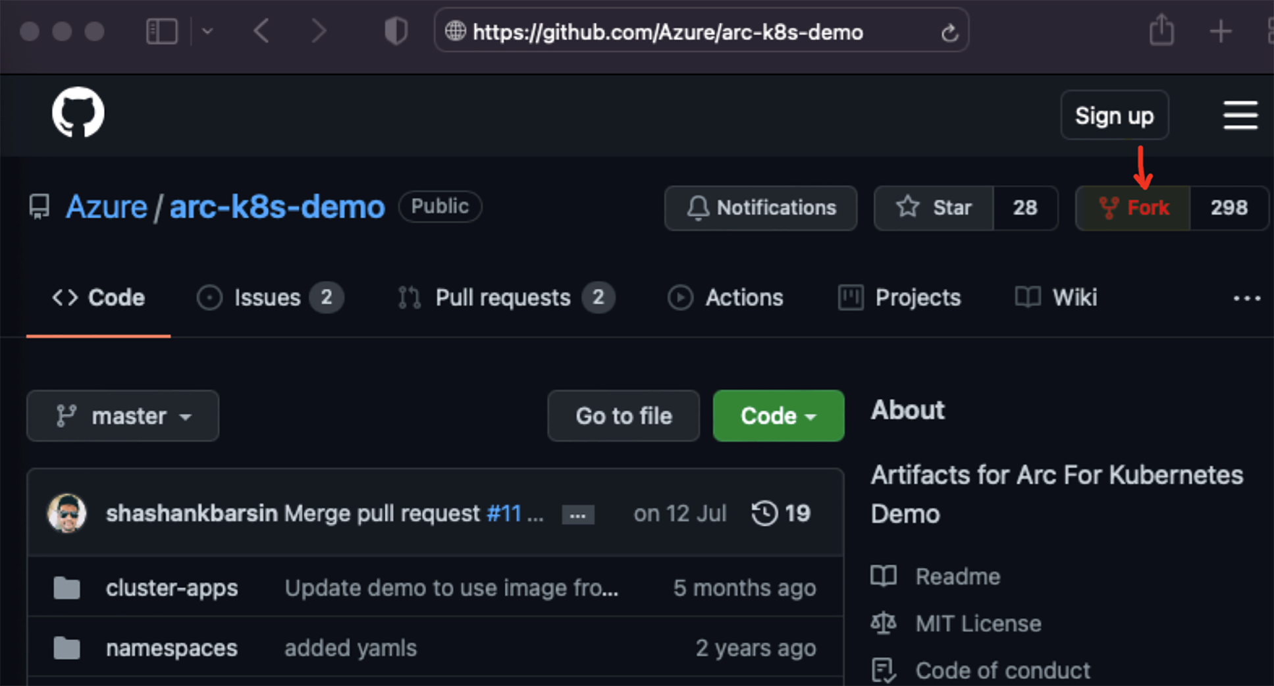Open the 'added yamls' commit message
The height and width of the screenshot is (686, 1274).
(350, 648)
